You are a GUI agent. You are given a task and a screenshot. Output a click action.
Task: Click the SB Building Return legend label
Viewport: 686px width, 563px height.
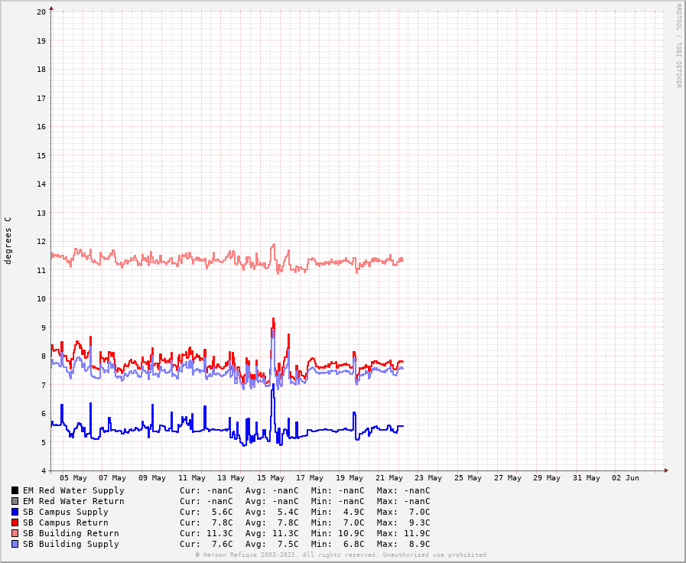[70, 533]
